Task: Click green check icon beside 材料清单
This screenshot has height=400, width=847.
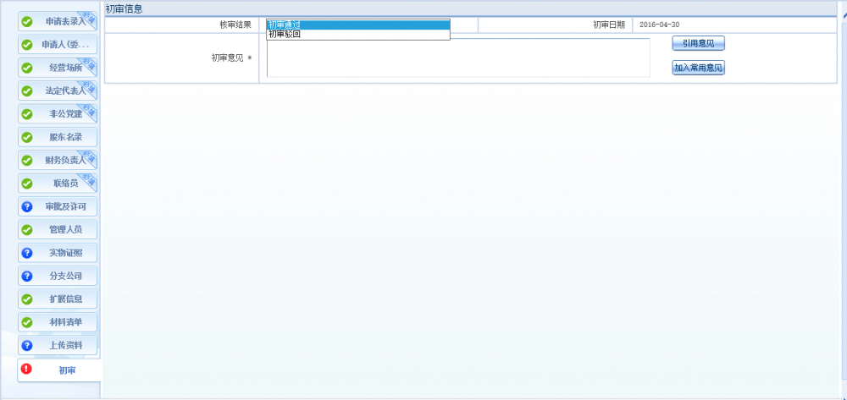Action: [x=26, y=322]
